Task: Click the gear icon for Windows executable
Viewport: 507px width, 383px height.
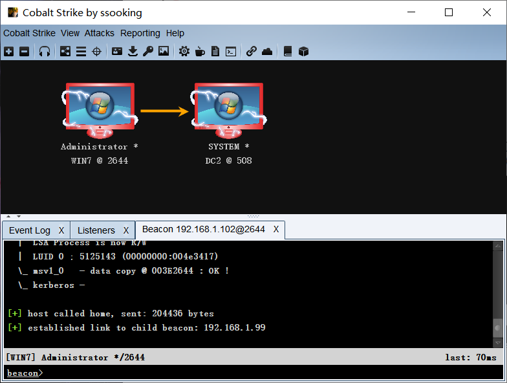Action: tap(184, 51)
